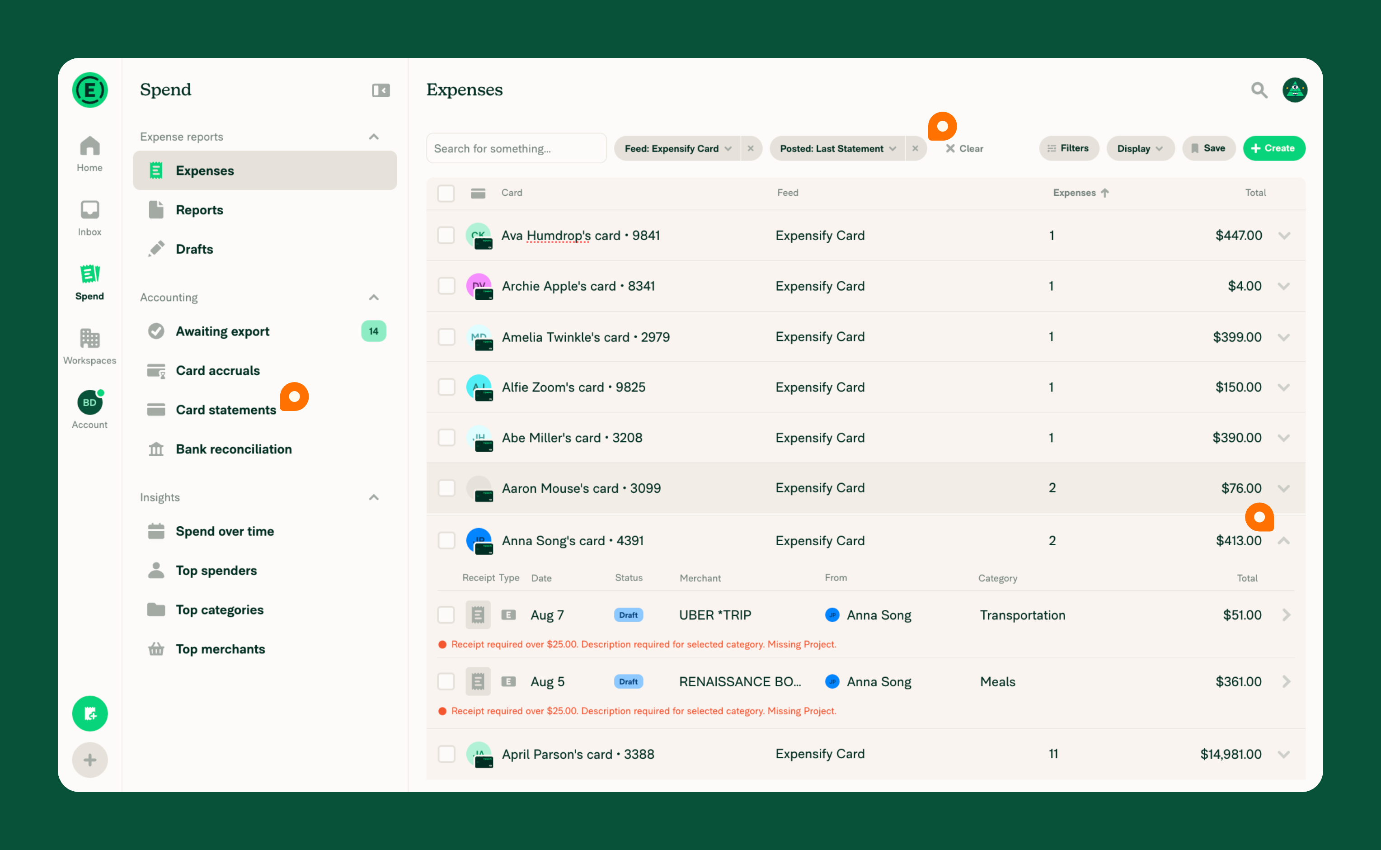Collapse the Spend side panel icon

coord(381,90)
